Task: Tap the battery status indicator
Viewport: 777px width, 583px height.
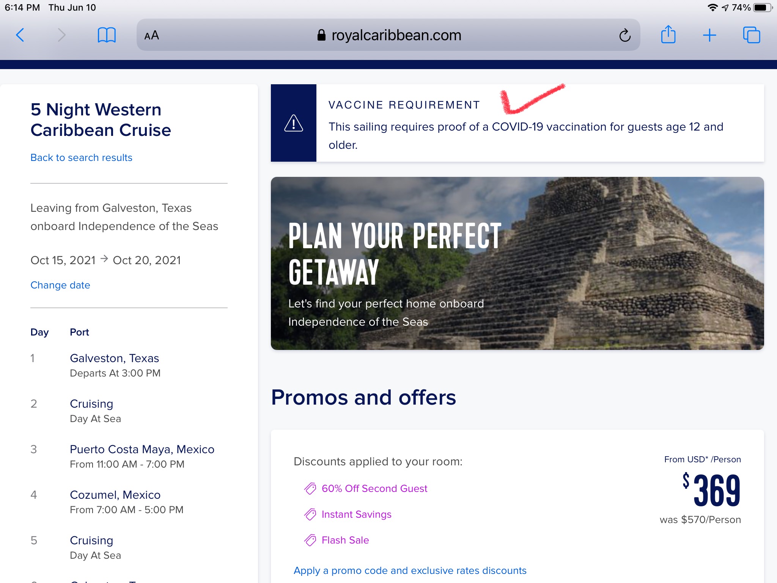Action: click(763, 8)
